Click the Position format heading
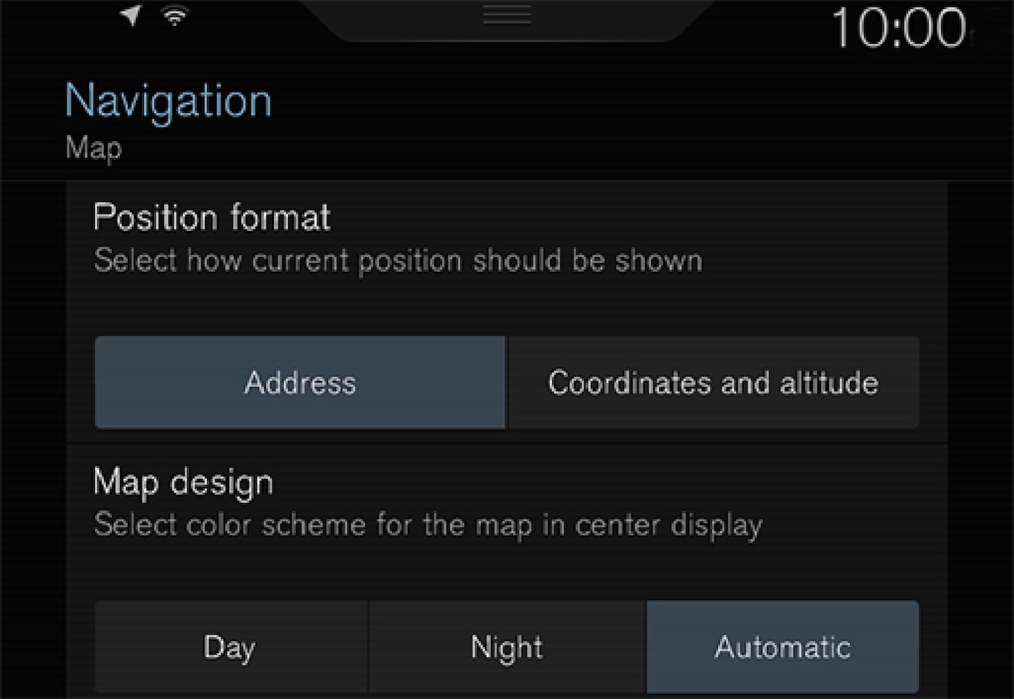 click(x=212, y=218)
